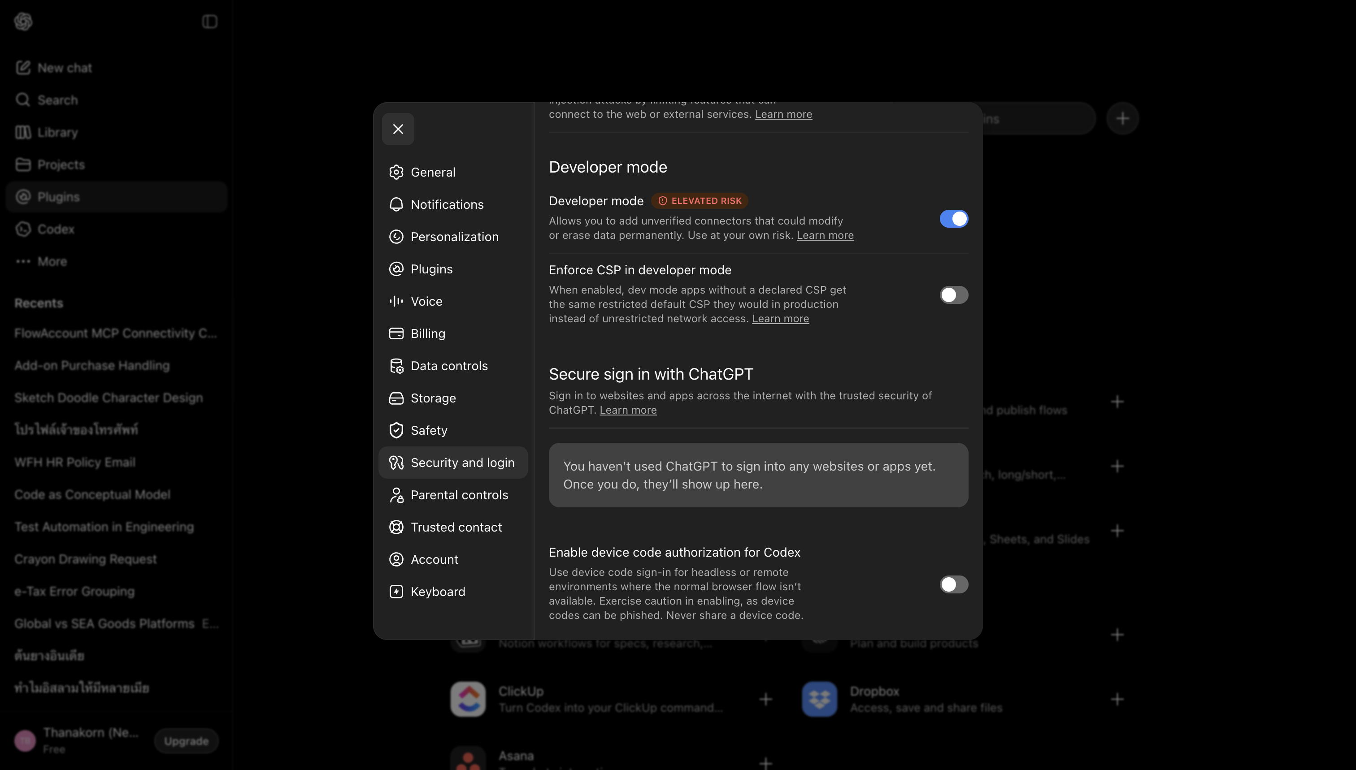Click the ELEVATED RISK badge
The height and width of the screenshot is (770, 1356).
[700, 201]
